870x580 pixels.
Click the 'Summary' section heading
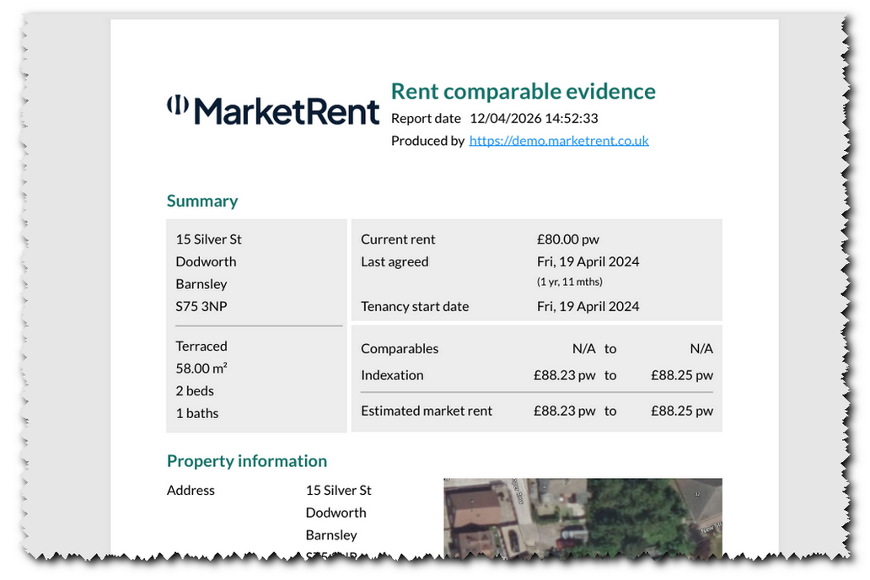click(x=202, y=201)
